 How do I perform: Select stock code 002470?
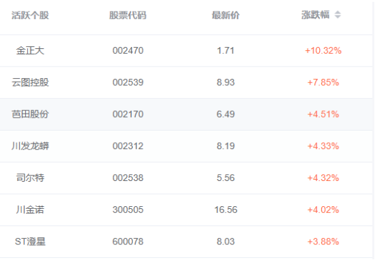128,50
